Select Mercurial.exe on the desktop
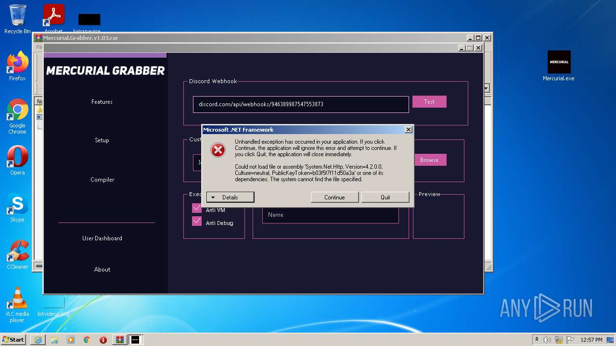Screen dimensions: 616x346 (x=559, y=66)
